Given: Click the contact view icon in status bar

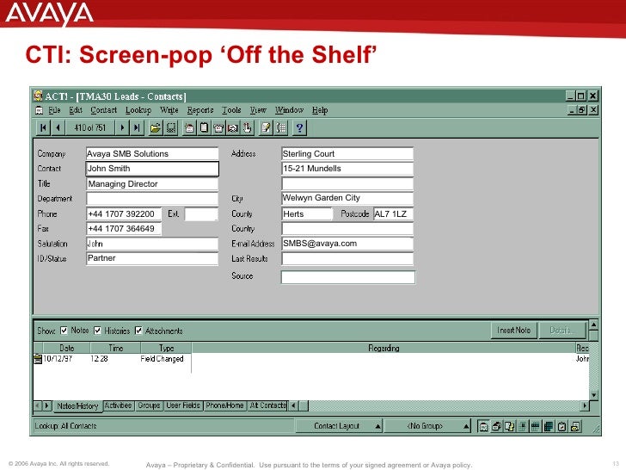Looking at the screenshot, I should tap(483, 426).
